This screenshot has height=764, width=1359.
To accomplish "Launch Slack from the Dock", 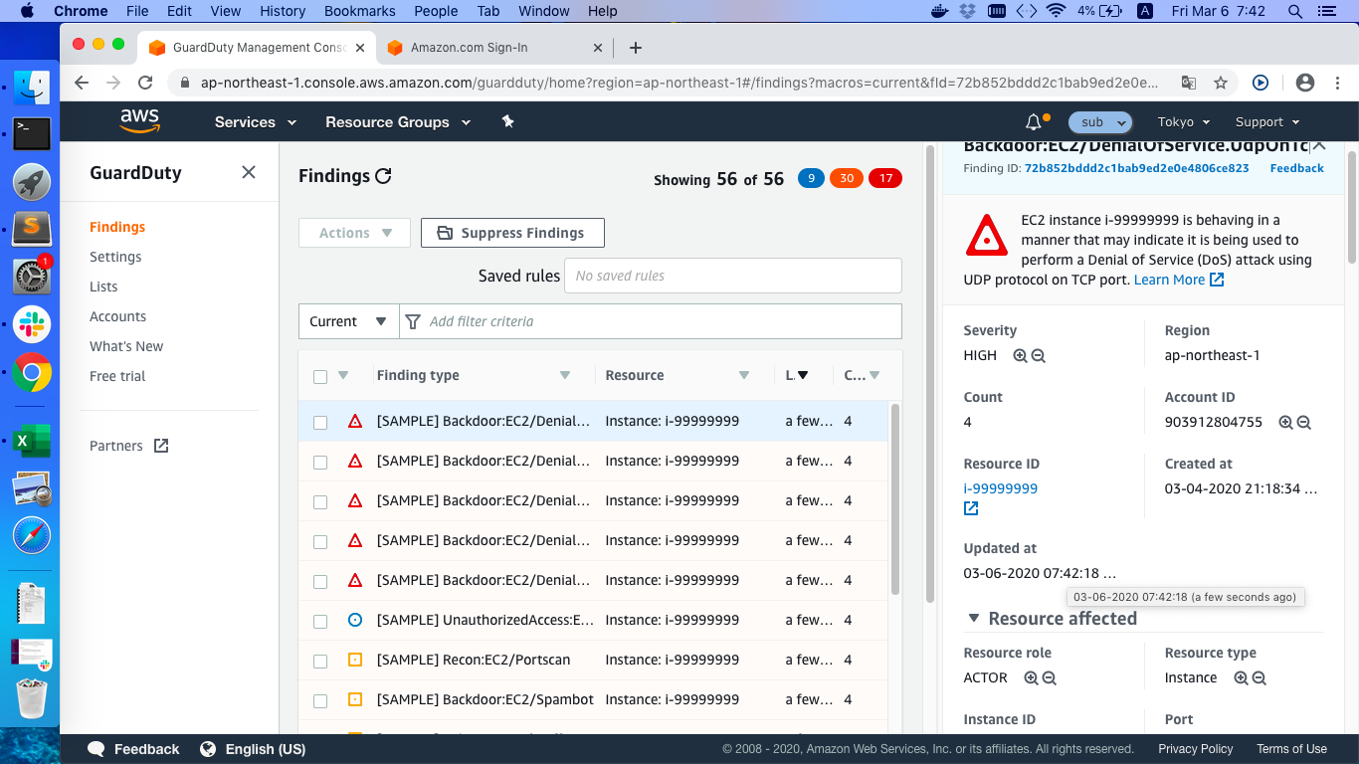I will point(32,324).
